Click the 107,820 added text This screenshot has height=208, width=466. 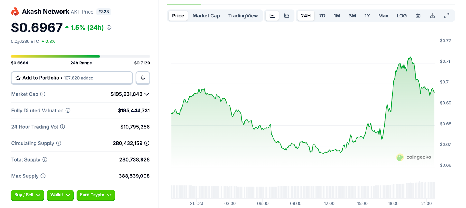[79, 78]
